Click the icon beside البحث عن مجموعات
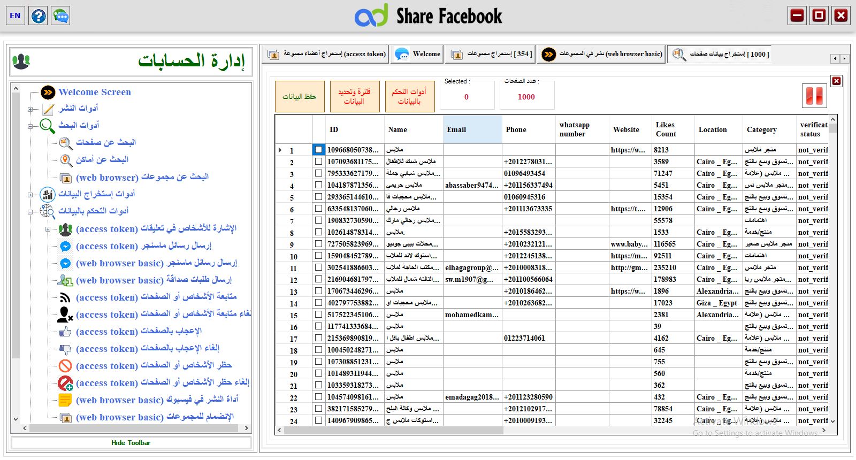The width and height of the screenshot is (856, 460). pyautogui.click(x=65, y=178)
